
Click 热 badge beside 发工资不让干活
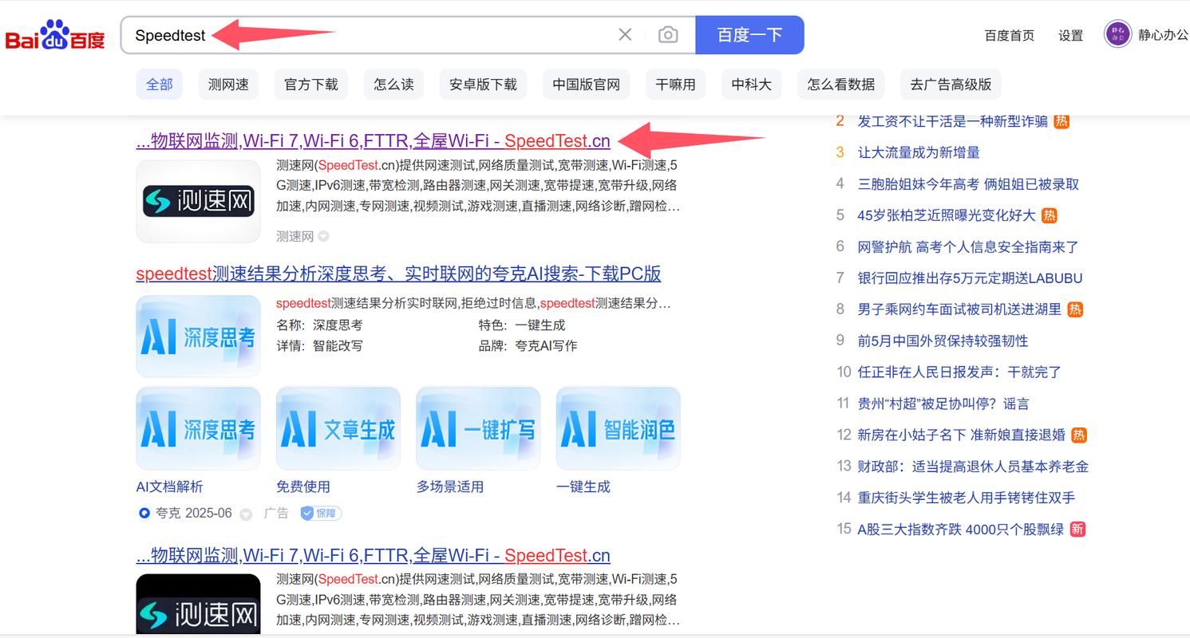(1062, 121)
